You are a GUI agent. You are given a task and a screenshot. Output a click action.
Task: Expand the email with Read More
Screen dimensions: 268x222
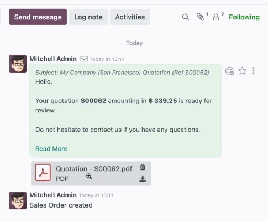tap(51, 148)
